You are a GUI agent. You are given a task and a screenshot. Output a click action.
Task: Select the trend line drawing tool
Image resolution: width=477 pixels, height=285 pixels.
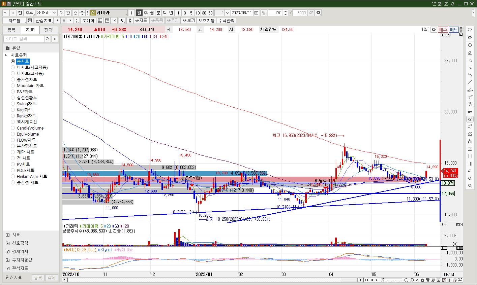(x=470, y=82)
